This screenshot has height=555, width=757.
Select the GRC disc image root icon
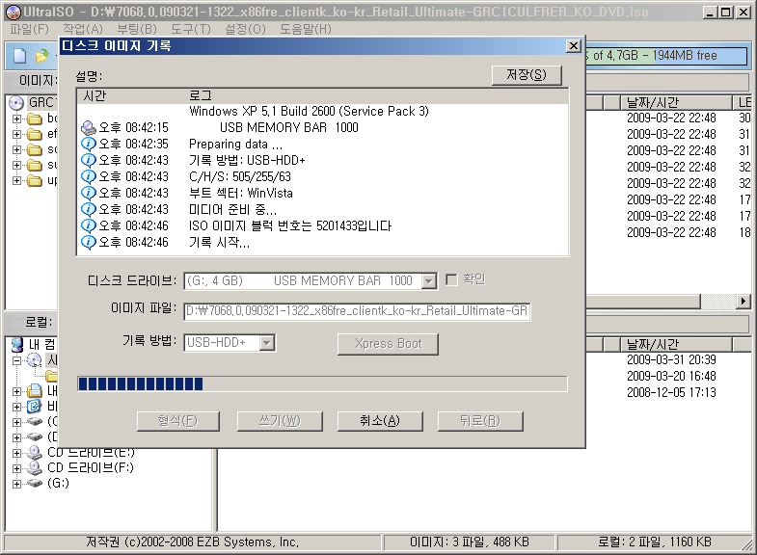(16, 103)
